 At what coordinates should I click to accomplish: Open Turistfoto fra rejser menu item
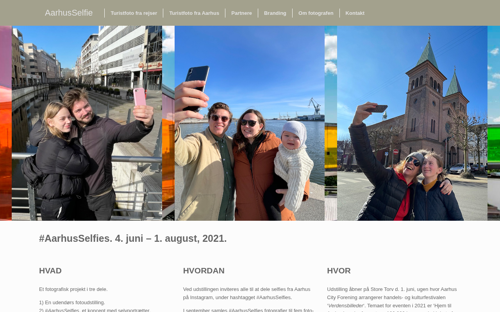134,13
